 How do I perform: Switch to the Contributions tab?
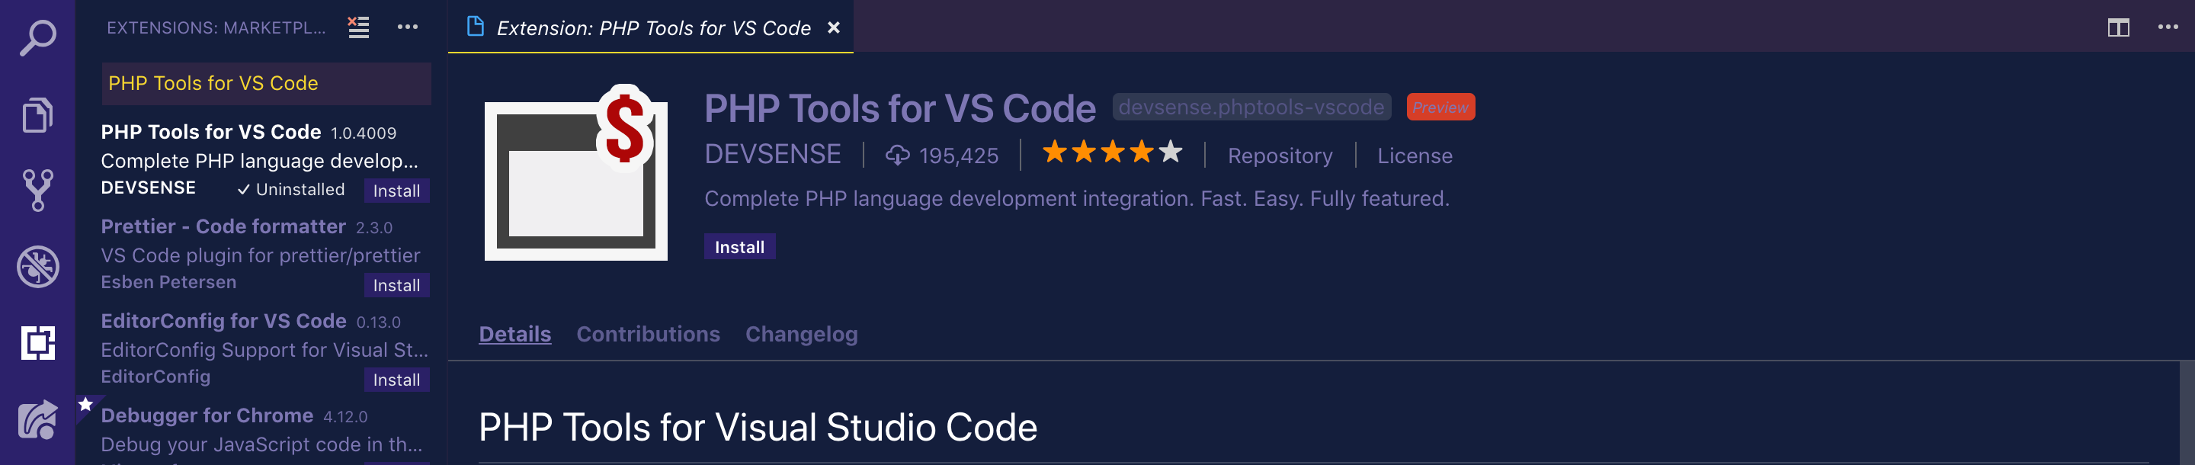(x=648, y=334)
